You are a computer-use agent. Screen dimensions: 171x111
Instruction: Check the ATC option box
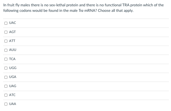pyautogui.click(x=6, y=95)
